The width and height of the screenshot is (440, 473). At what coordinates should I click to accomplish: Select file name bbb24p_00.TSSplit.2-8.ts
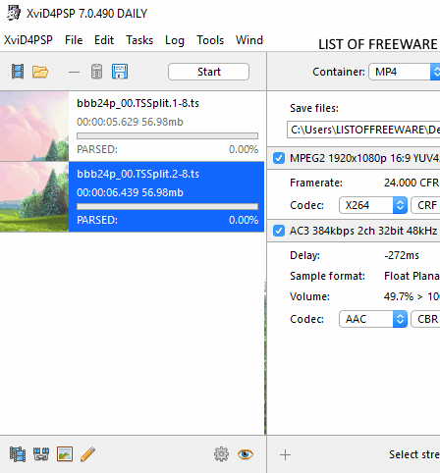tap(137, 174)
